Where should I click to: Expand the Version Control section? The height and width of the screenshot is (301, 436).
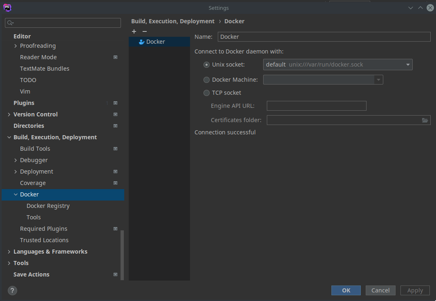(x=9, y=114)
